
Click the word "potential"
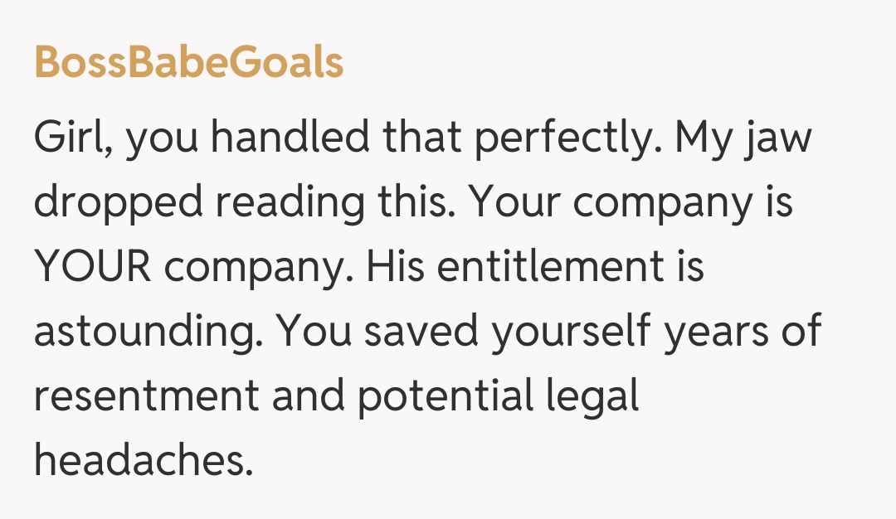(446, 396)
